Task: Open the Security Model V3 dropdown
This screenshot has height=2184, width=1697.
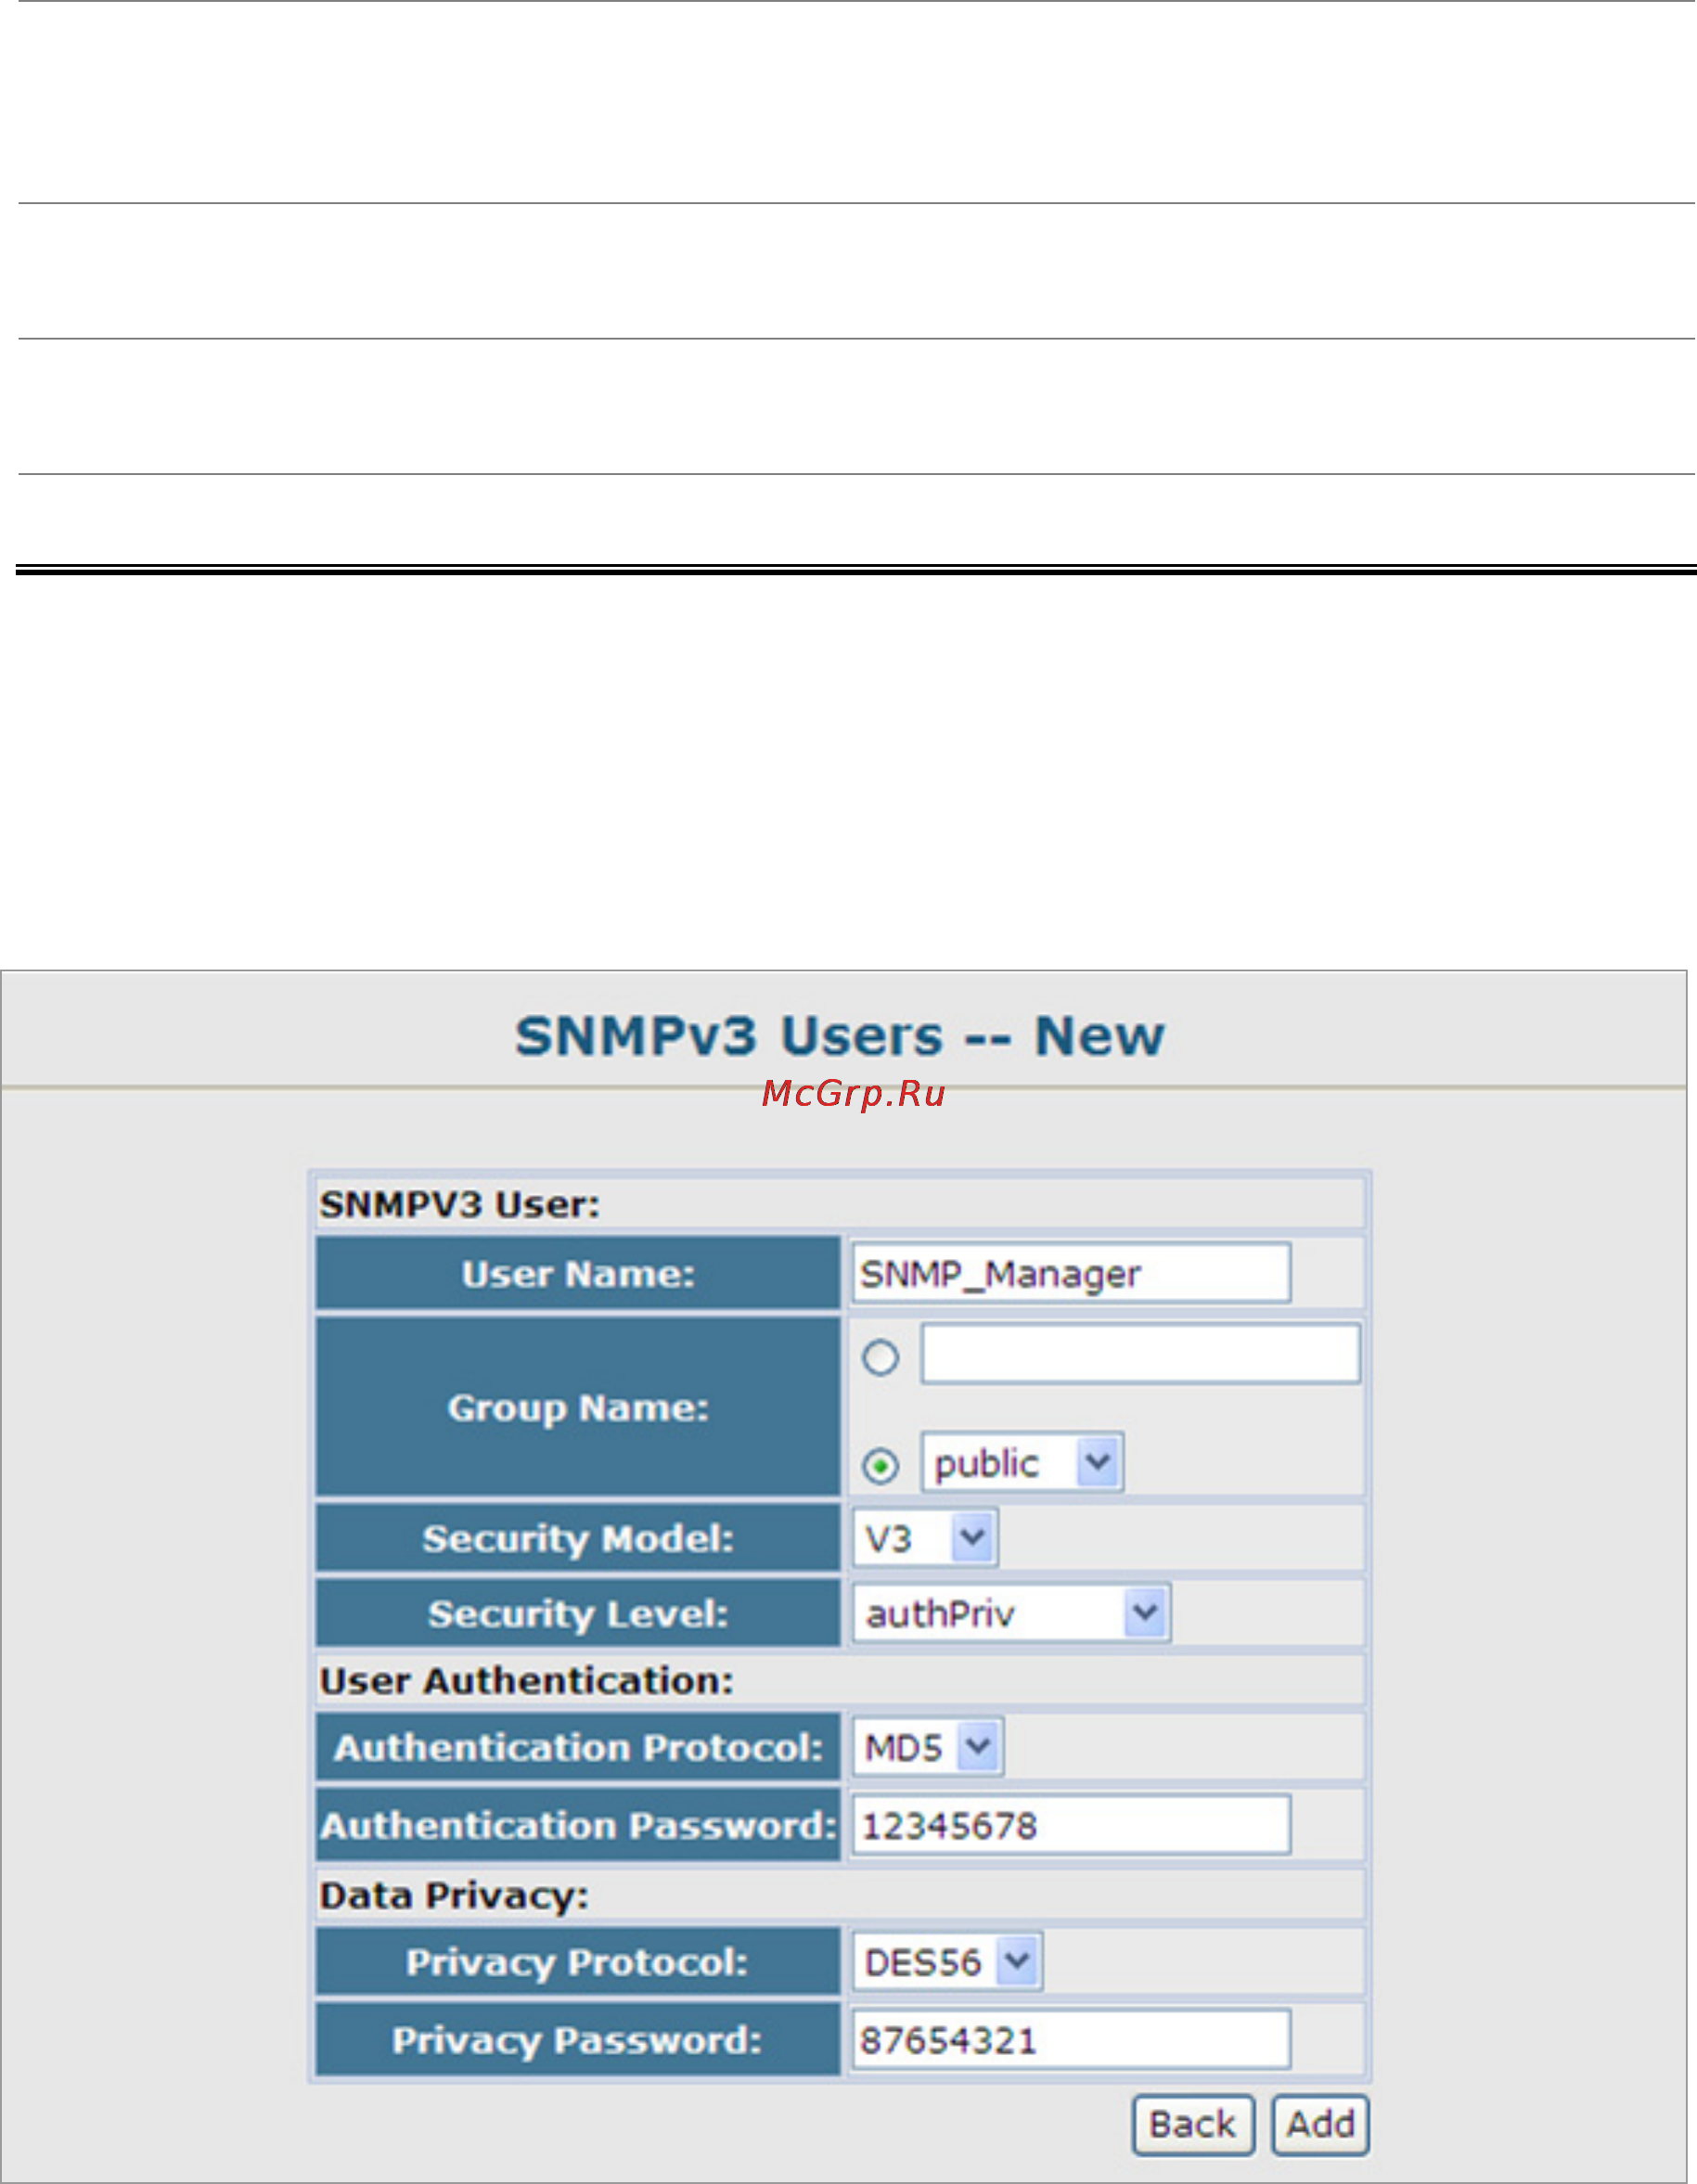Action: tap(925, 1538)
